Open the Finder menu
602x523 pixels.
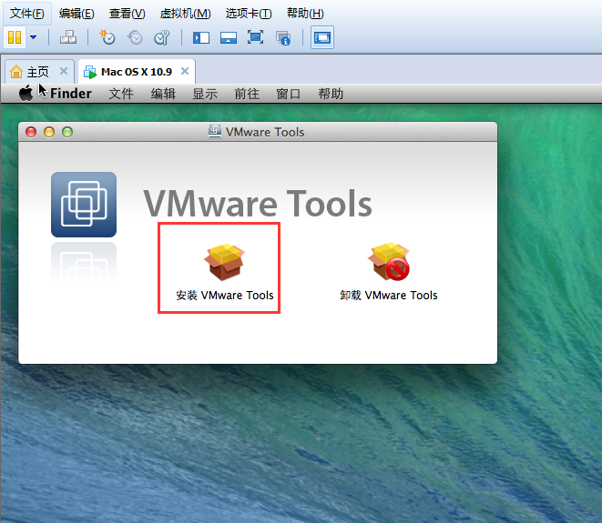71,94
